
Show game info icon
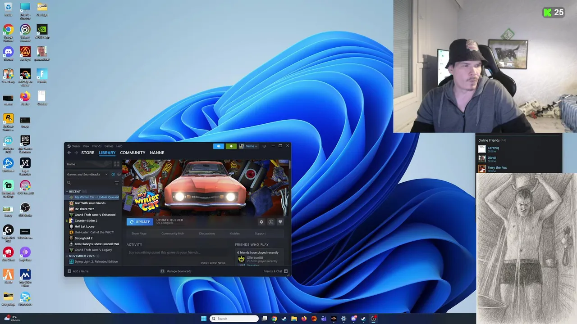pos(271,222)
